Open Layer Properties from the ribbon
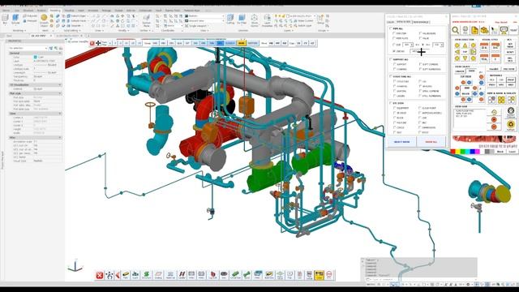The height and width of the screenshot is (292, 519). click(x=267, y=19)
